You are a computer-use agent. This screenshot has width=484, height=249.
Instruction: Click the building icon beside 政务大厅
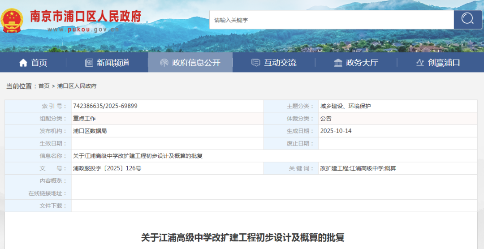coord(338,63)
